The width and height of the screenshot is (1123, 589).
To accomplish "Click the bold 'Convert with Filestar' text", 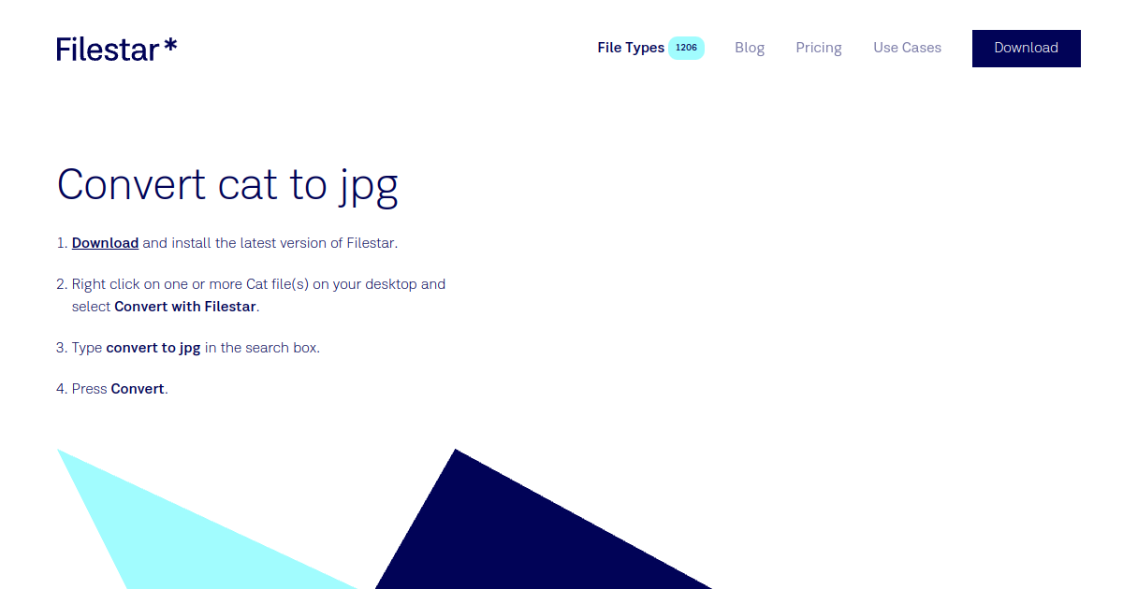I will click(184, 306).
